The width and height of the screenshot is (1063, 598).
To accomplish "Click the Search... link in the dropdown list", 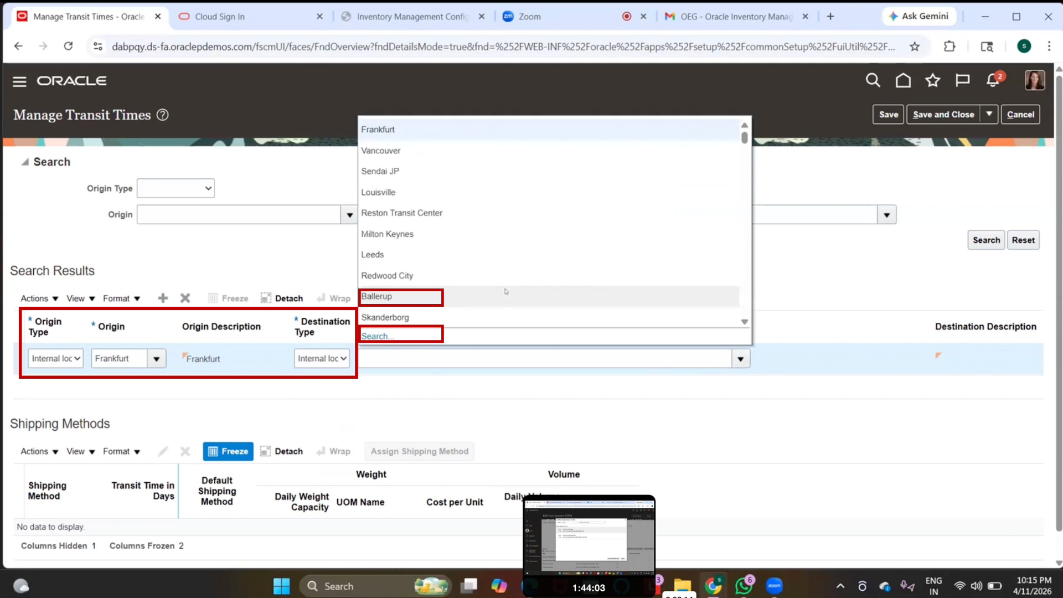I will point(377,336).
